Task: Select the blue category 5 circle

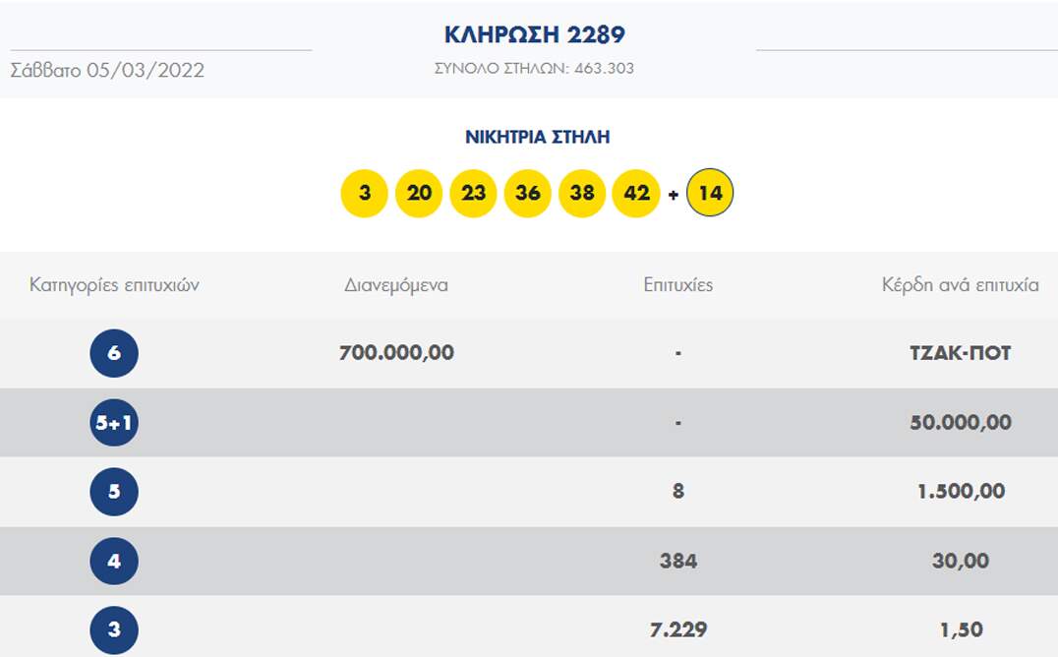Action: click(x=114, y=492)
